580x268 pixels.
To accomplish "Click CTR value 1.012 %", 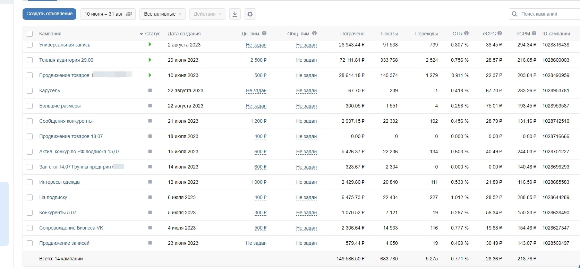I will 460,197.
